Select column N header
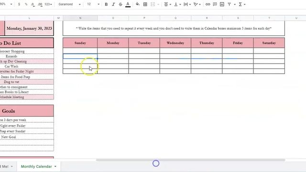306x172 pixels. pos(80,18)
